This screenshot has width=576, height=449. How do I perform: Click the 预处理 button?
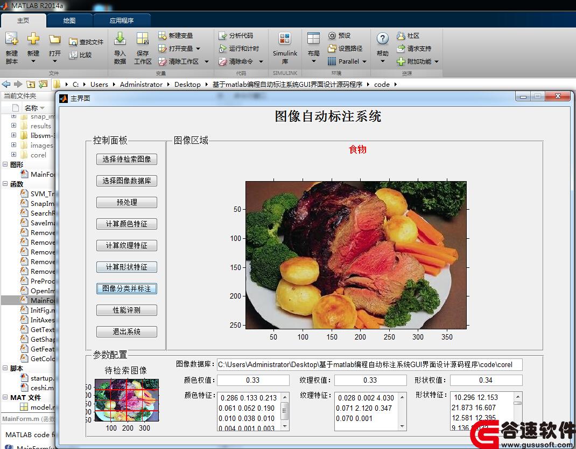[127, 202]
